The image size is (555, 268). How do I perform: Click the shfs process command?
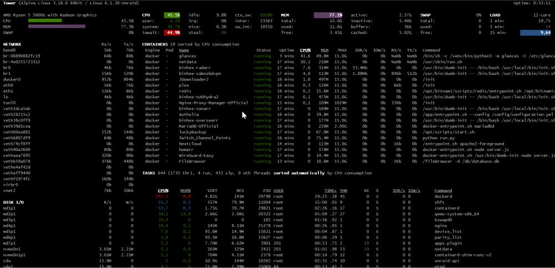point(440,202)
